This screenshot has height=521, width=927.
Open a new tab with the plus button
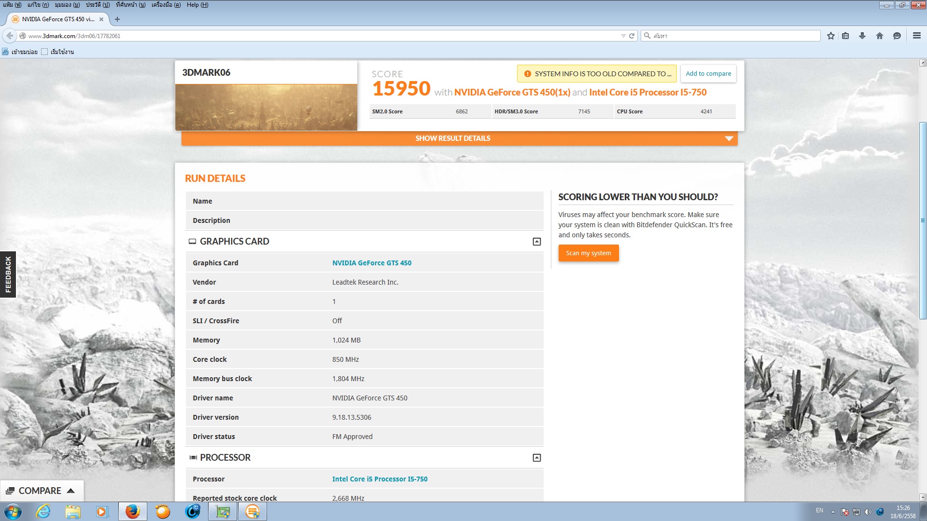click(117, 19)
